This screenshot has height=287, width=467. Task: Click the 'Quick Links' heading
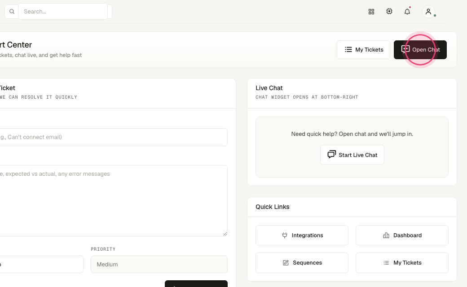pyautogui.click(x=273, y=207)
